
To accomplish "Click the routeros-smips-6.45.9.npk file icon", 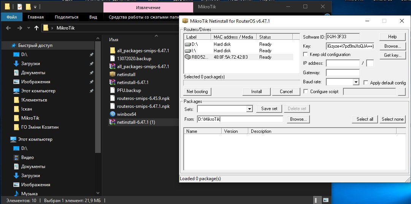I will [x=113, y=98].
